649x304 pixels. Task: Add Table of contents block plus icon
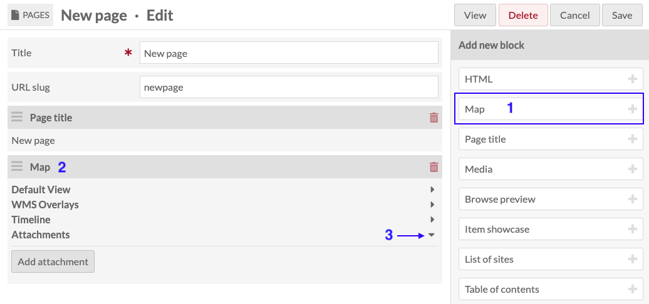(633, 289)
